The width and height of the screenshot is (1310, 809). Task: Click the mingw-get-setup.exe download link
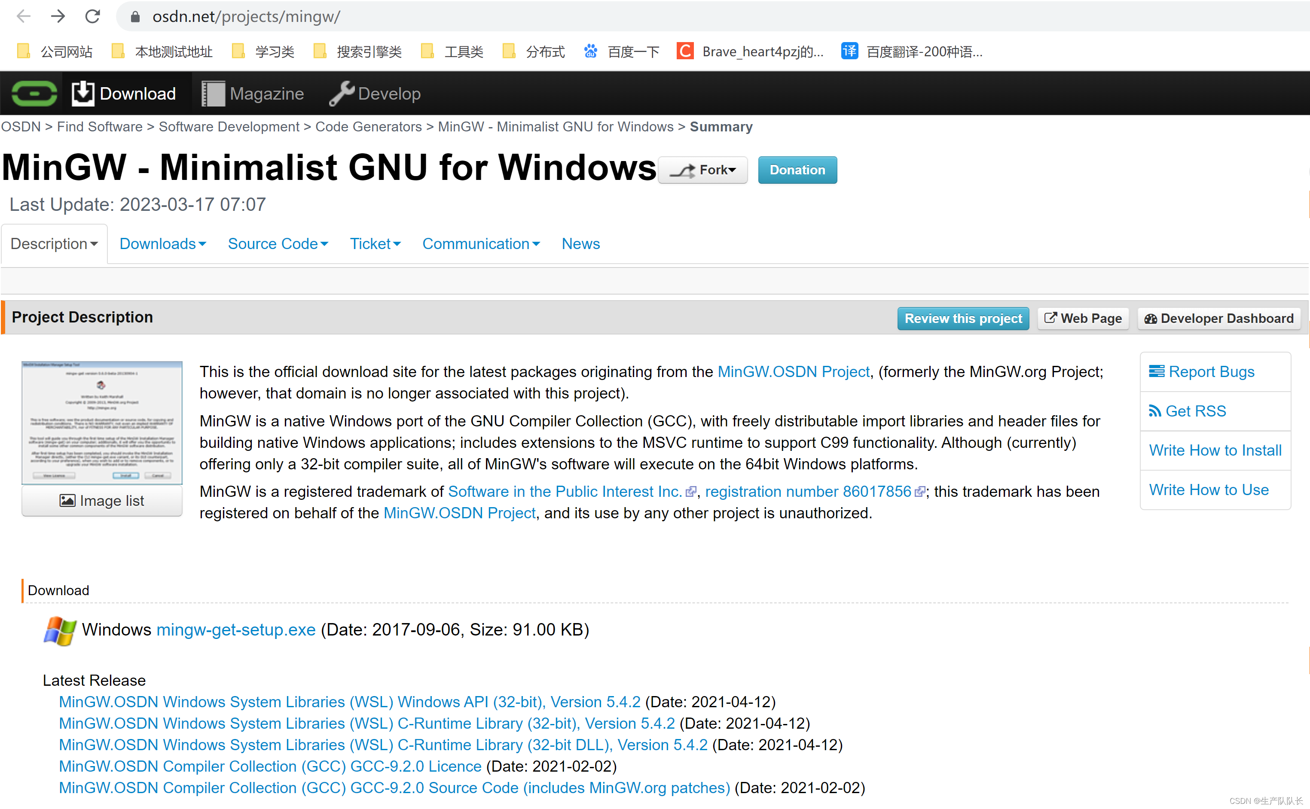(235, 630)
